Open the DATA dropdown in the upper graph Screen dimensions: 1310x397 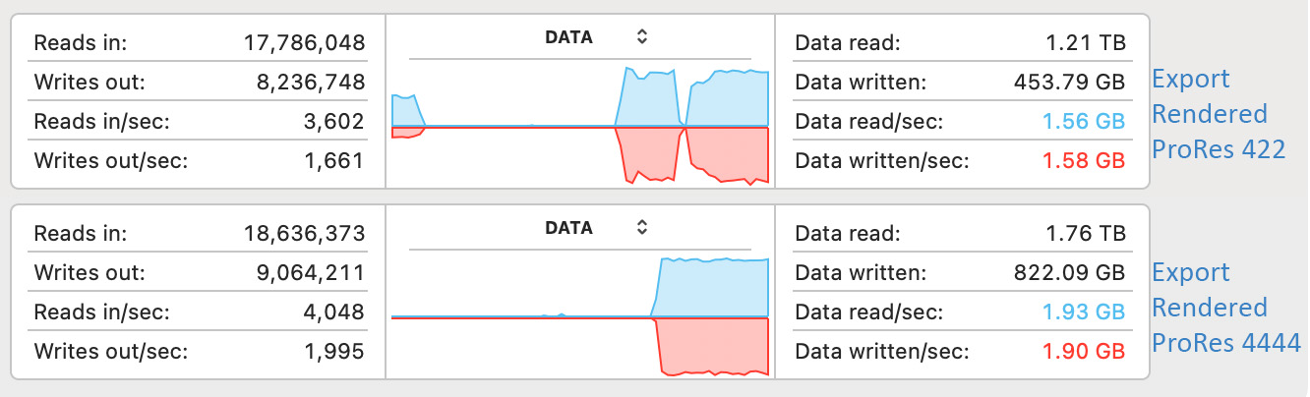(569, 37)
